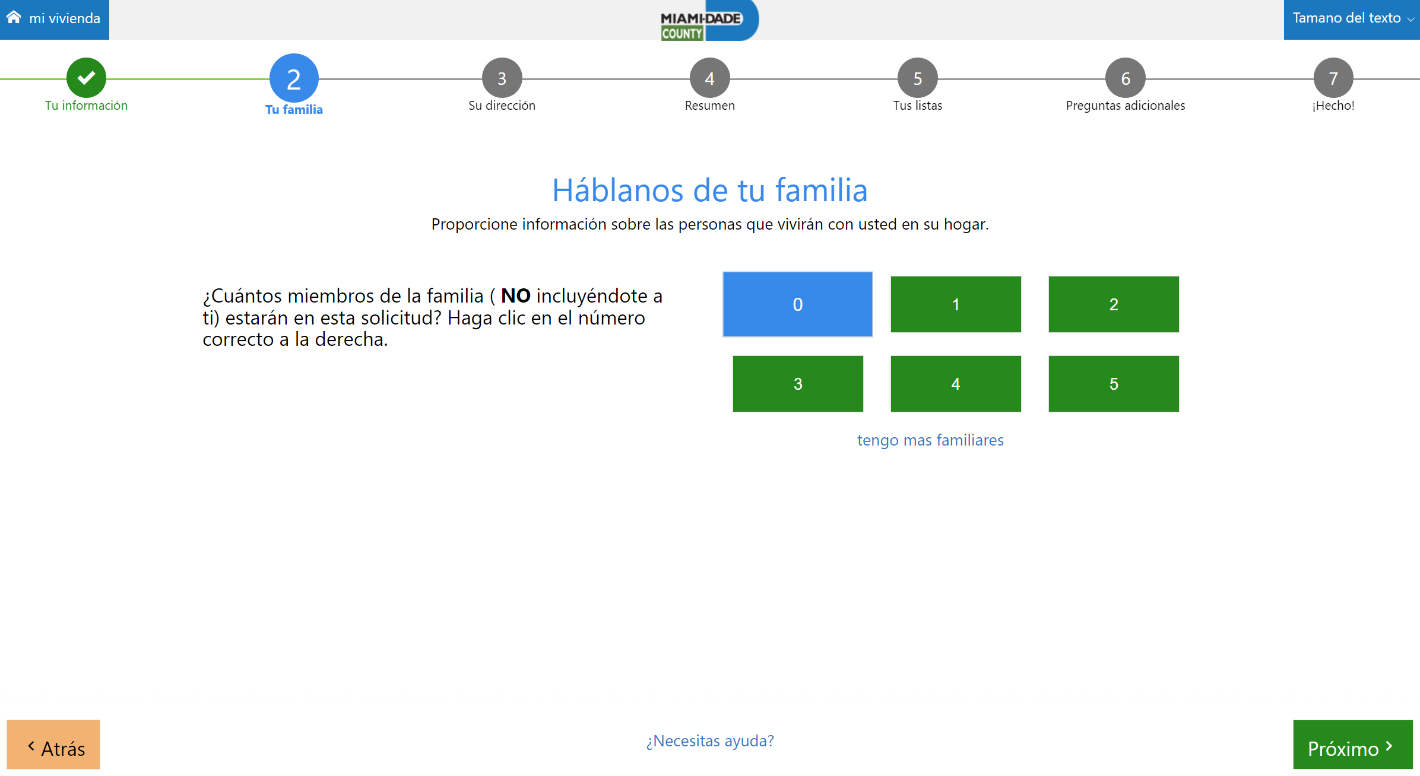Choose 4 family members
The width and height of the screenshot is (1420, 776).
coord(956,384)
